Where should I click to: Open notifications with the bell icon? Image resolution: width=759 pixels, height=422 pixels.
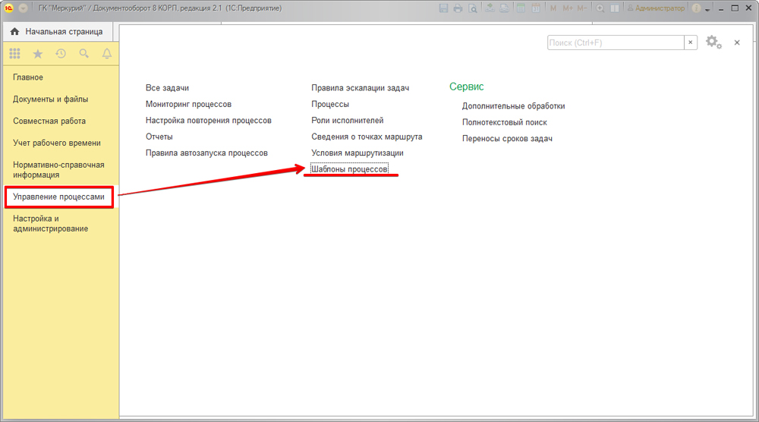coord(107,54)
